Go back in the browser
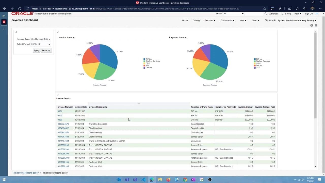Screen dimensions: 325x183 coord(5,9)
